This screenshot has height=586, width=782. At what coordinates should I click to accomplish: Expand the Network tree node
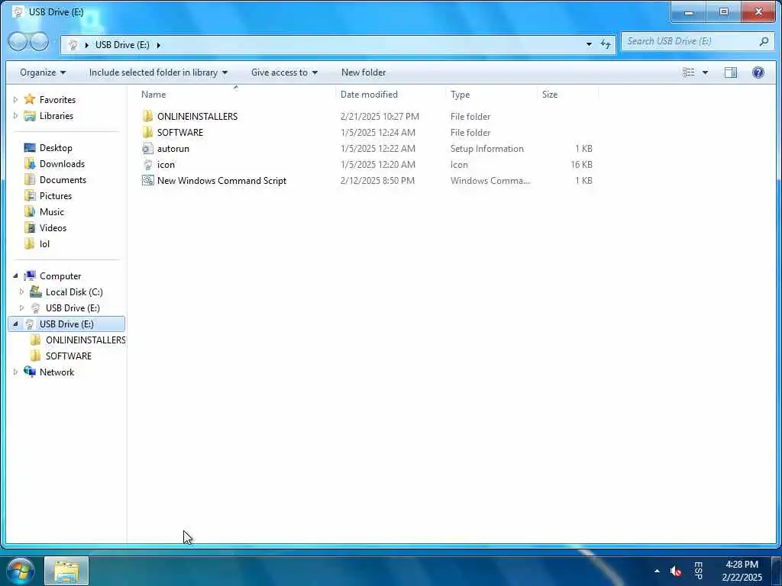(15, 372)
